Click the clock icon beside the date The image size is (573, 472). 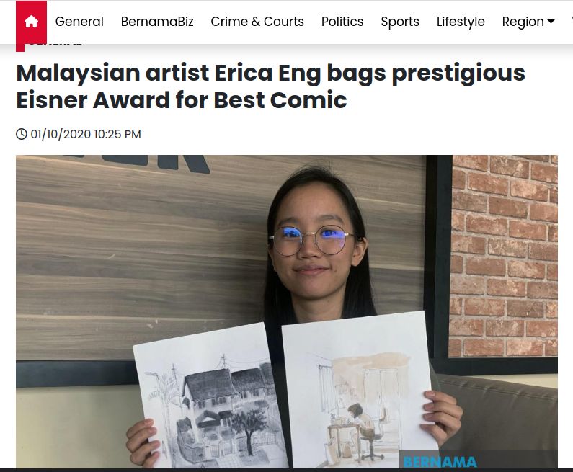22,134
